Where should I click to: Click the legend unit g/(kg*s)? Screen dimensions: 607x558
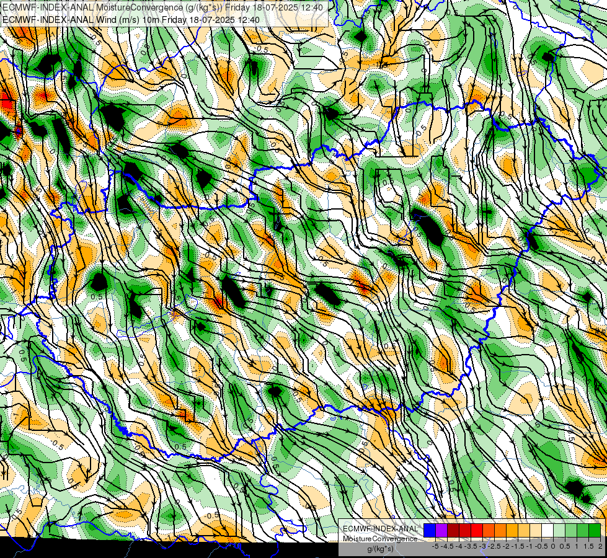pyautogui.click(x=380, y=548)
